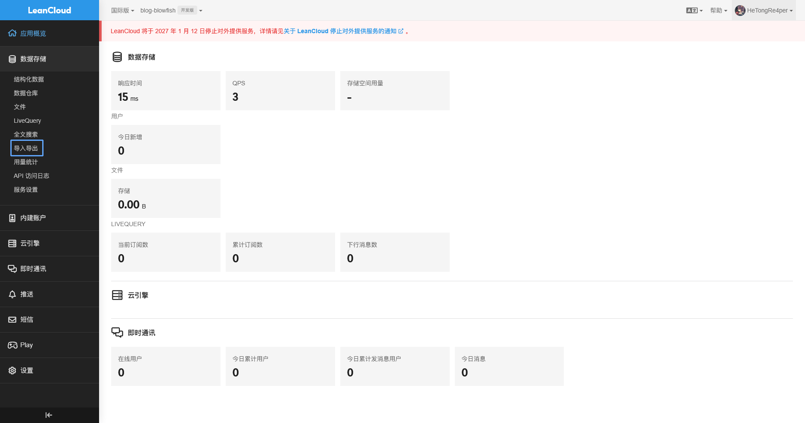Collapse the sidebar with the bottom arrow
This screenshot has width=805, height=423.
point(49,415)
